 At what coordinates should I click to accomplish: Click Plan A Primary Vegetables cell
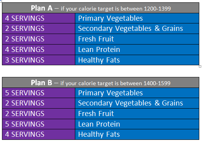[137, 18]
